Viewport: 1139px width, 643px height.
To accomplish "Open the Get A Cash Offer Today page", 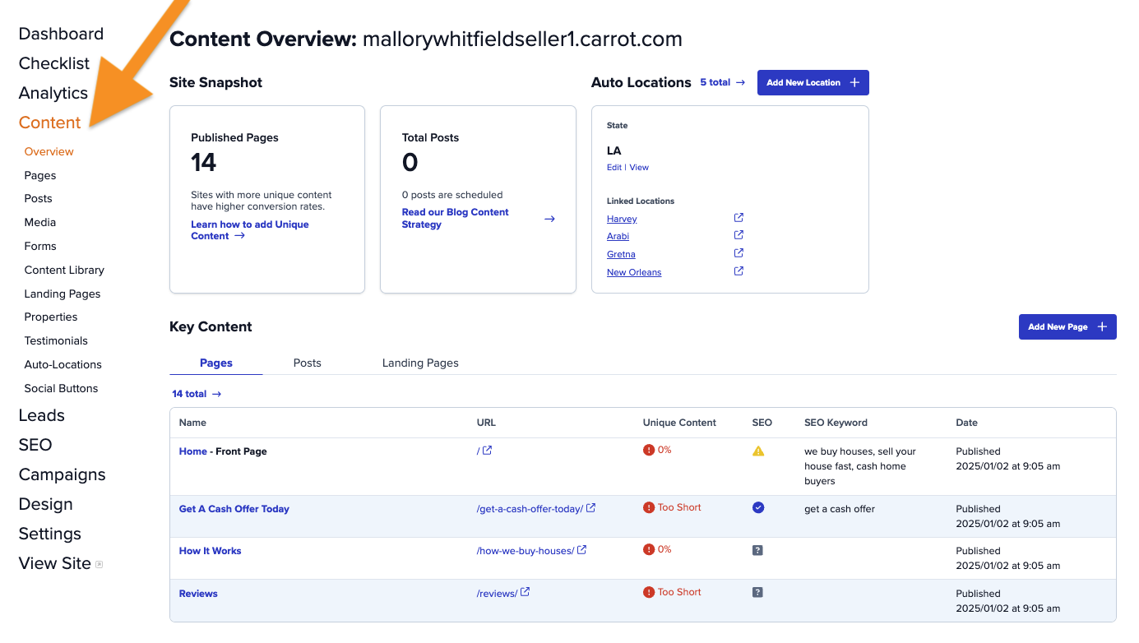I will [234, 509].
